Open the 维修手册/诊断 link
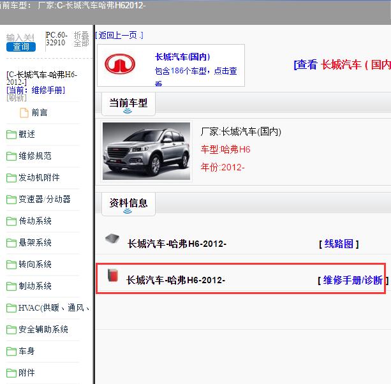 click(x=353, y=280)
